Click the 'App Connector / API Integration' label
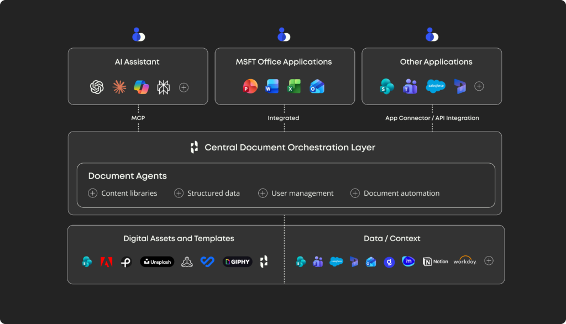 pyautogui.click(x=432, y=118)
